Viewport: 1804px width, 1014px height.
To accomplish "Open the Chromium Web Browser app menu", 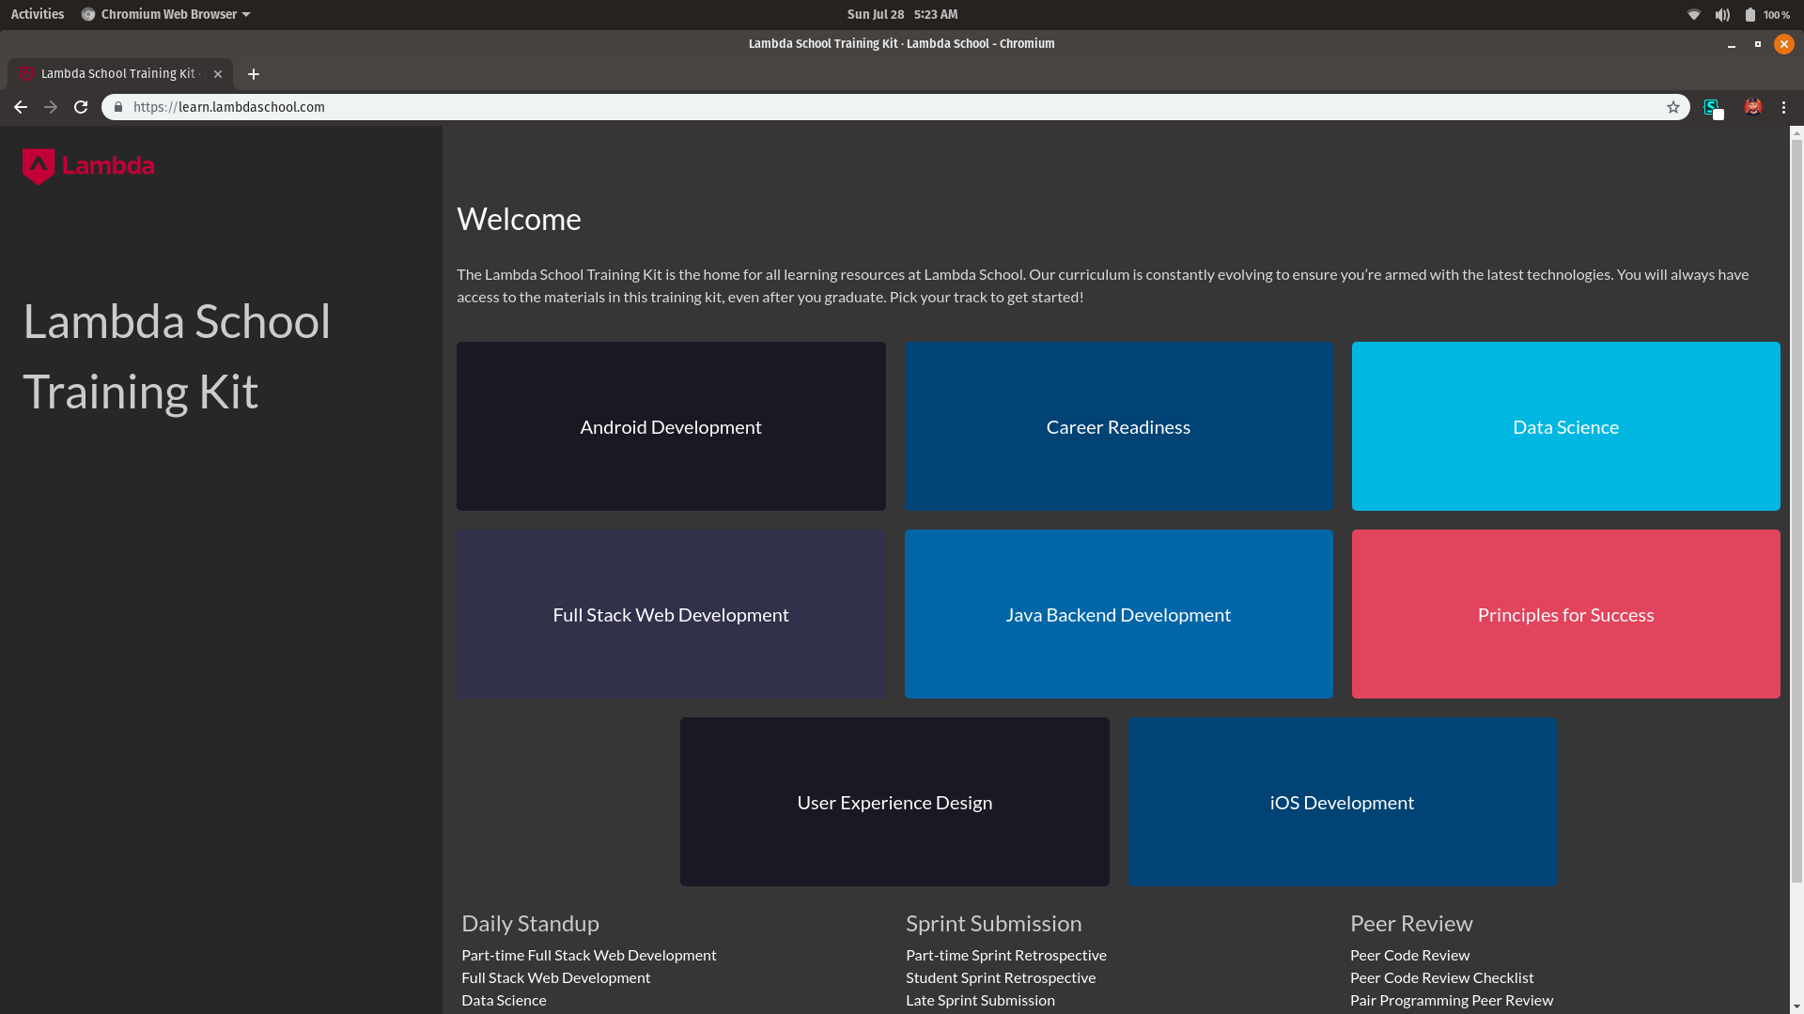I will click(166, 15).
